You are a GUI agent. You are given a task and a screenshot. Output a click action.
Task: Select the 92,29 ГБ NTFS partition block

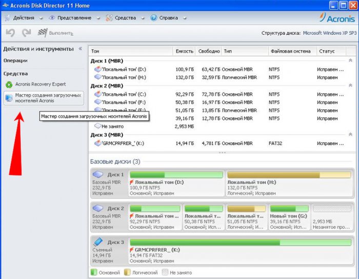click(x=155, y=217)
